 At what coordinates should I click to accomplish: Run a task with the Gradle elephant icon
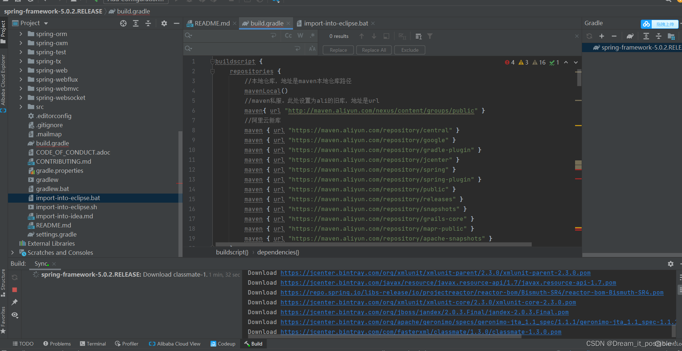[x=630, y=36]
